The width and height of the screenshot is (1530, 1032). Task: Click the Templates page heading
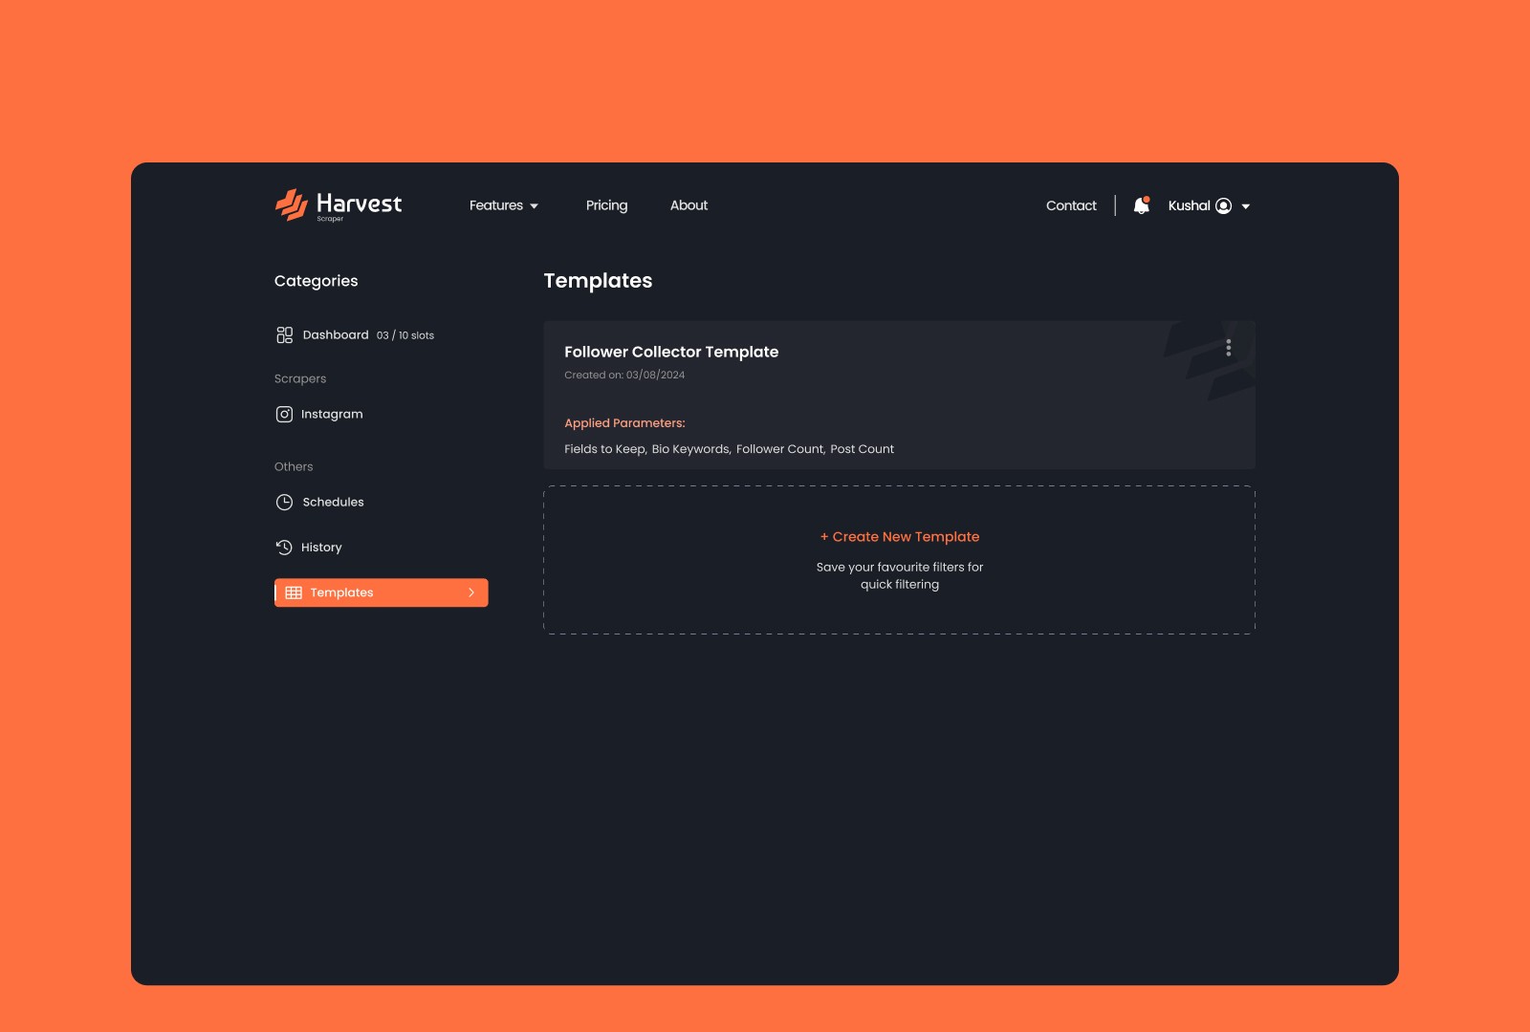598,281
